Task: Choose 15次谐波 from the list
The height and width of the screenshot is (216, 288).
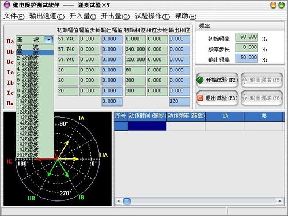Action: tap(35, 128)
